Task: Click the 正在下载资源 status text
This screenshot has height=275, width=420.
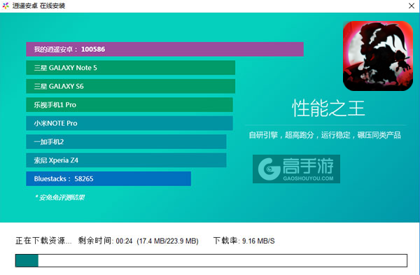Action: pyautogui.click(x=43, y=241)
